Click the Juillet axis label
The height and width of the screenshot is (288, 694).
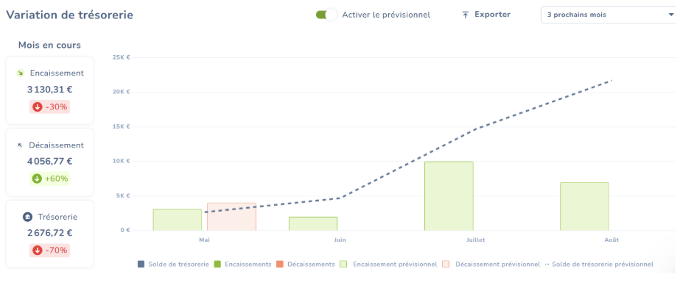tap(476, 240)
